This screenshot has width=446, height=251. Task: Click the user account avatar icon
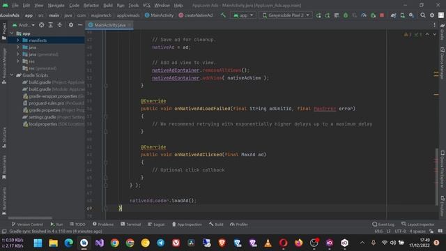441,15
